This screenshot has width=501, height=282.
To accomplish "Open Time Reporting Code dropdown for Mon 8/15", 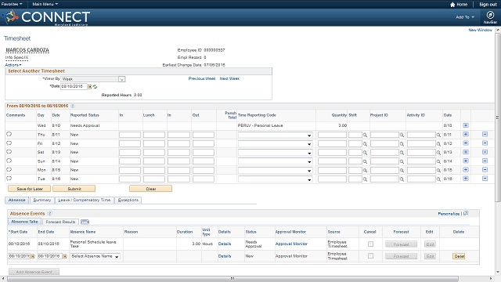I will pos(275,171).
